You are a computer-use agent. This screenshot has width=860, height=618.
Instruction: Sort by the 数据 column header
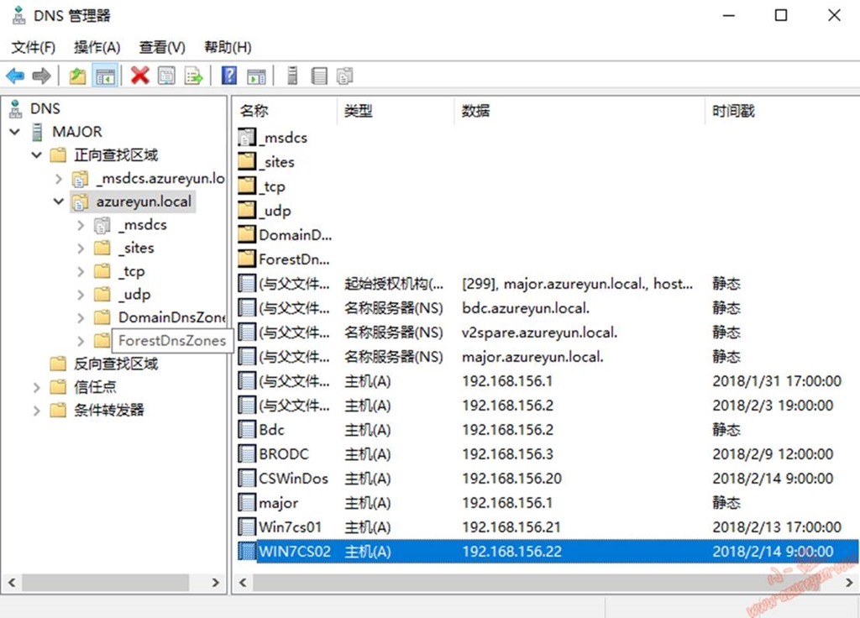click(x=579, y=112)
